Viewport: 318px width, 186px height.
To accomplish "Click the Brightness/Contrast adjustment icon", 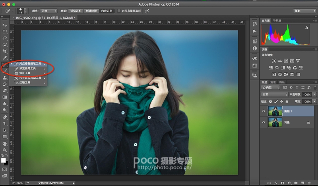I will tap(273, 61).
